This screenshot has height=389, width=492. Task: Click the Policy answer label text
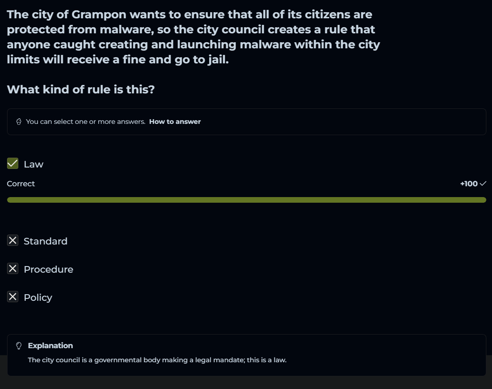(38, 297)
